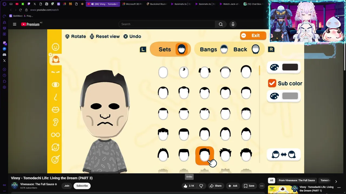Viewport: 346px width, 194px height.
Task: Click the Join button
Action: (67, 186)
